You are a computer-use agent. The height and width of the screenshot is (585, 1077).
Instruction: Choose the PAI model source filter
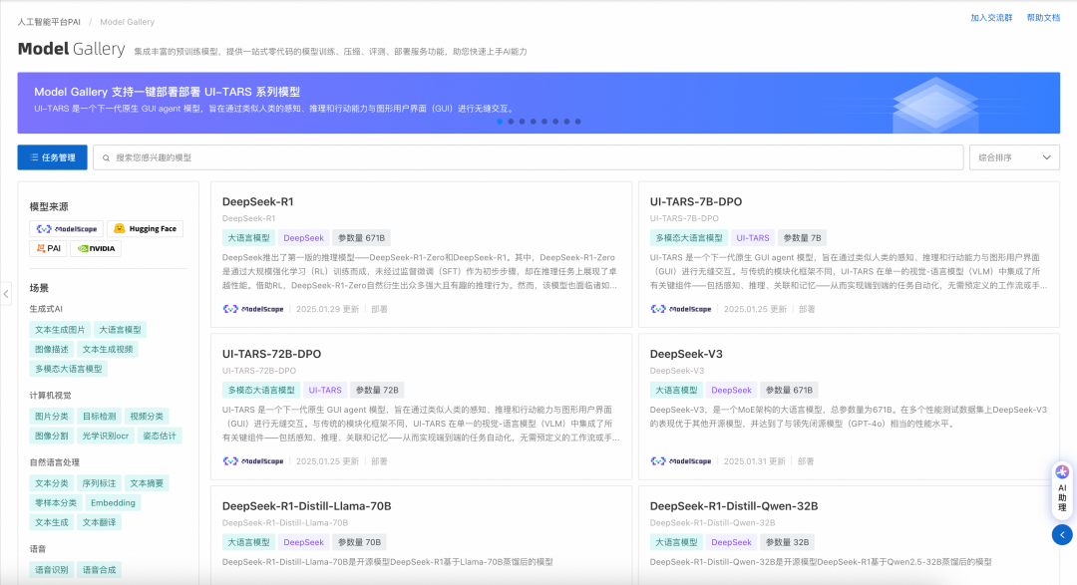point(49,248)
